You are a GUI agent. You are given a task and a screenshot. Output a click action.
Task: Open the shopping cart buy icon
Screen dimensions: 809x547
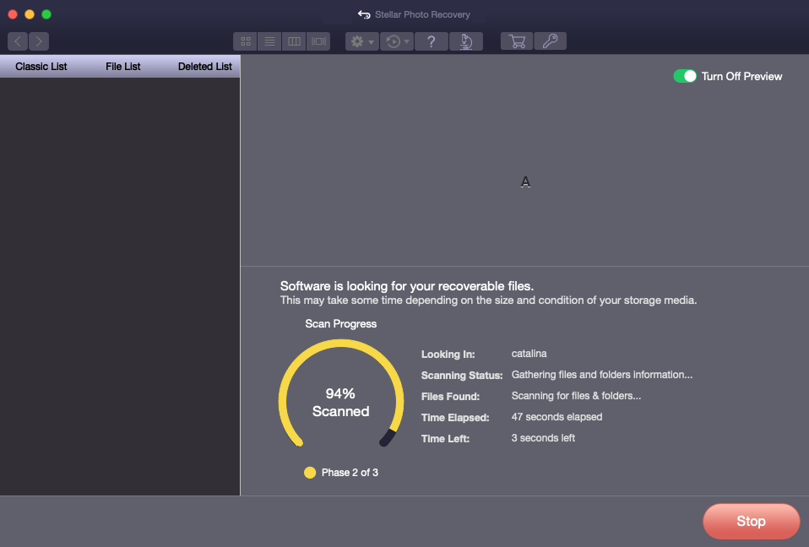pyautogui.click(x=517, y=41)
